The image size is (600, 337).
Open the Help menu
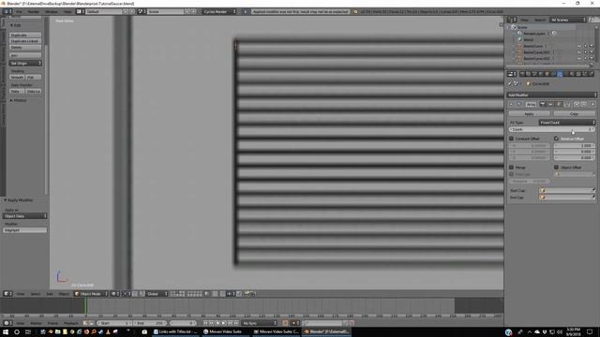click(x=67, y=11)
